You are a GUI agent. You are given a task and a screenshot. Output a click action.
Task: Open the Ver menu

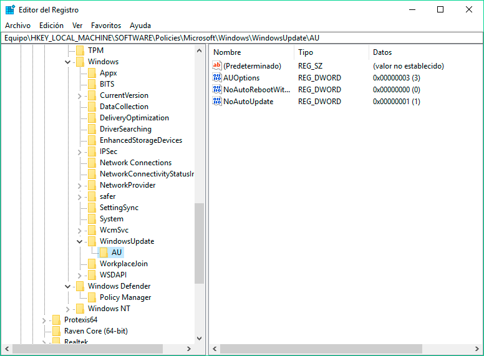click(x=77, y=26)
